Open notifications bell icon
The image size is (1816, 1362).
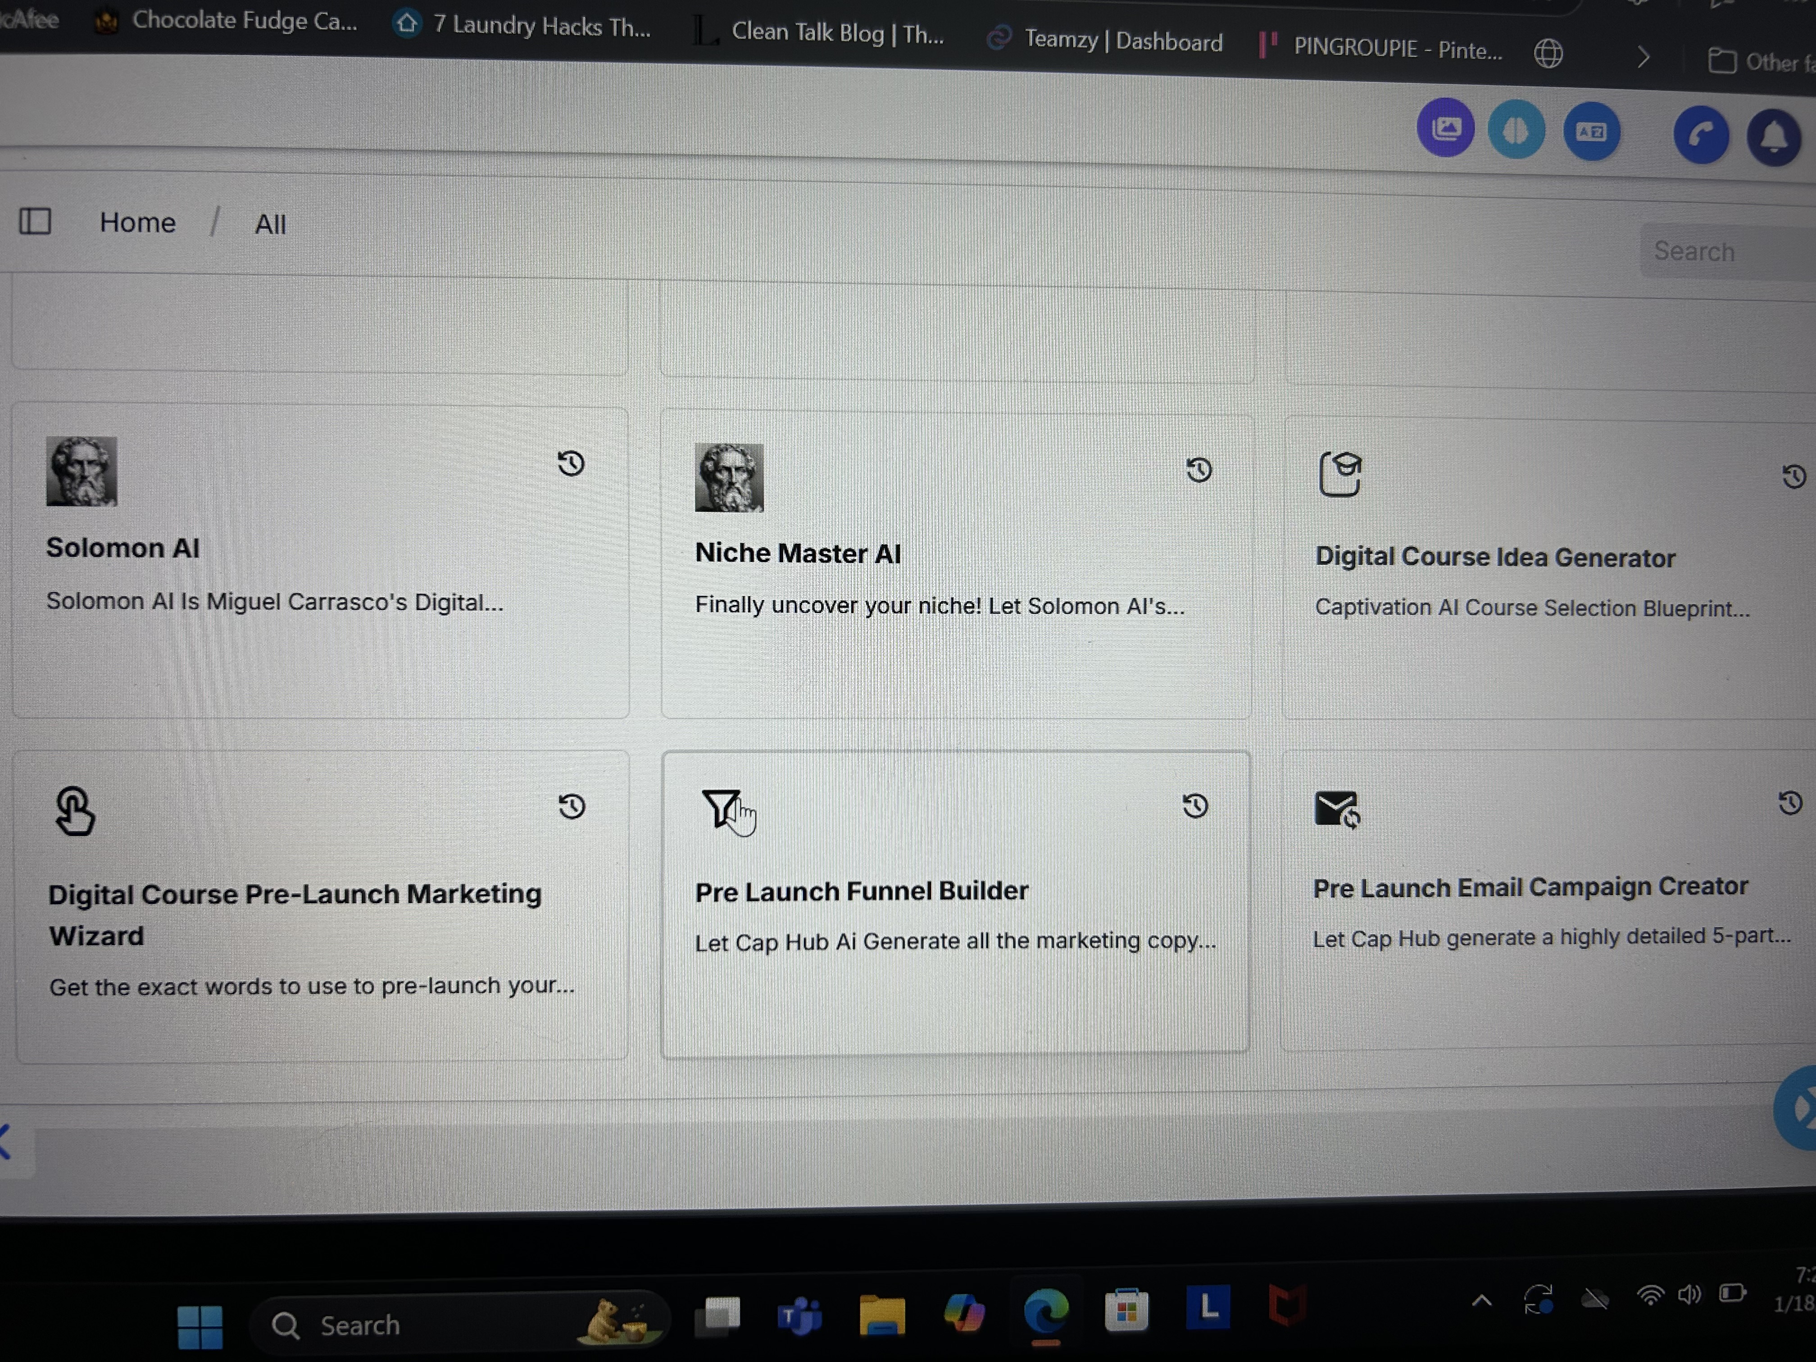tap(1774, 137)
